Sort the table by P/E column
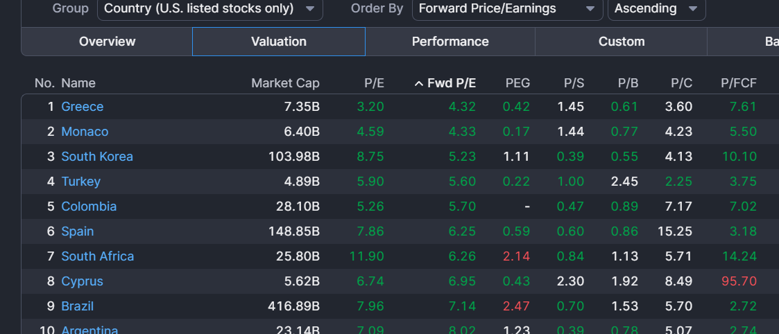Image resolution: width=779 pixels, height=334 pixels. point(374,83)
